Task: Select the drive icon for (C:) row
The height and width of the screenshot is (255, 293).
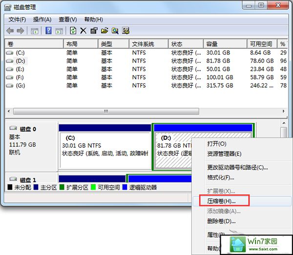Action: [x=10, y=53]
